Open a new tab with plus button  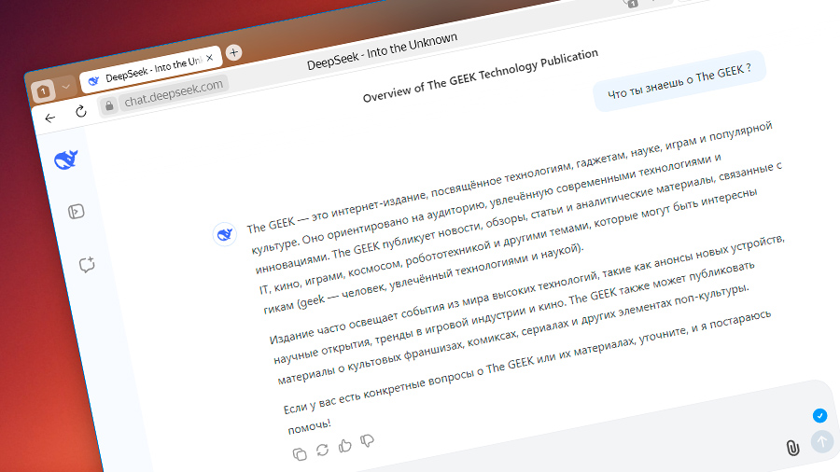pyautogui.click(x=233, y=52)
